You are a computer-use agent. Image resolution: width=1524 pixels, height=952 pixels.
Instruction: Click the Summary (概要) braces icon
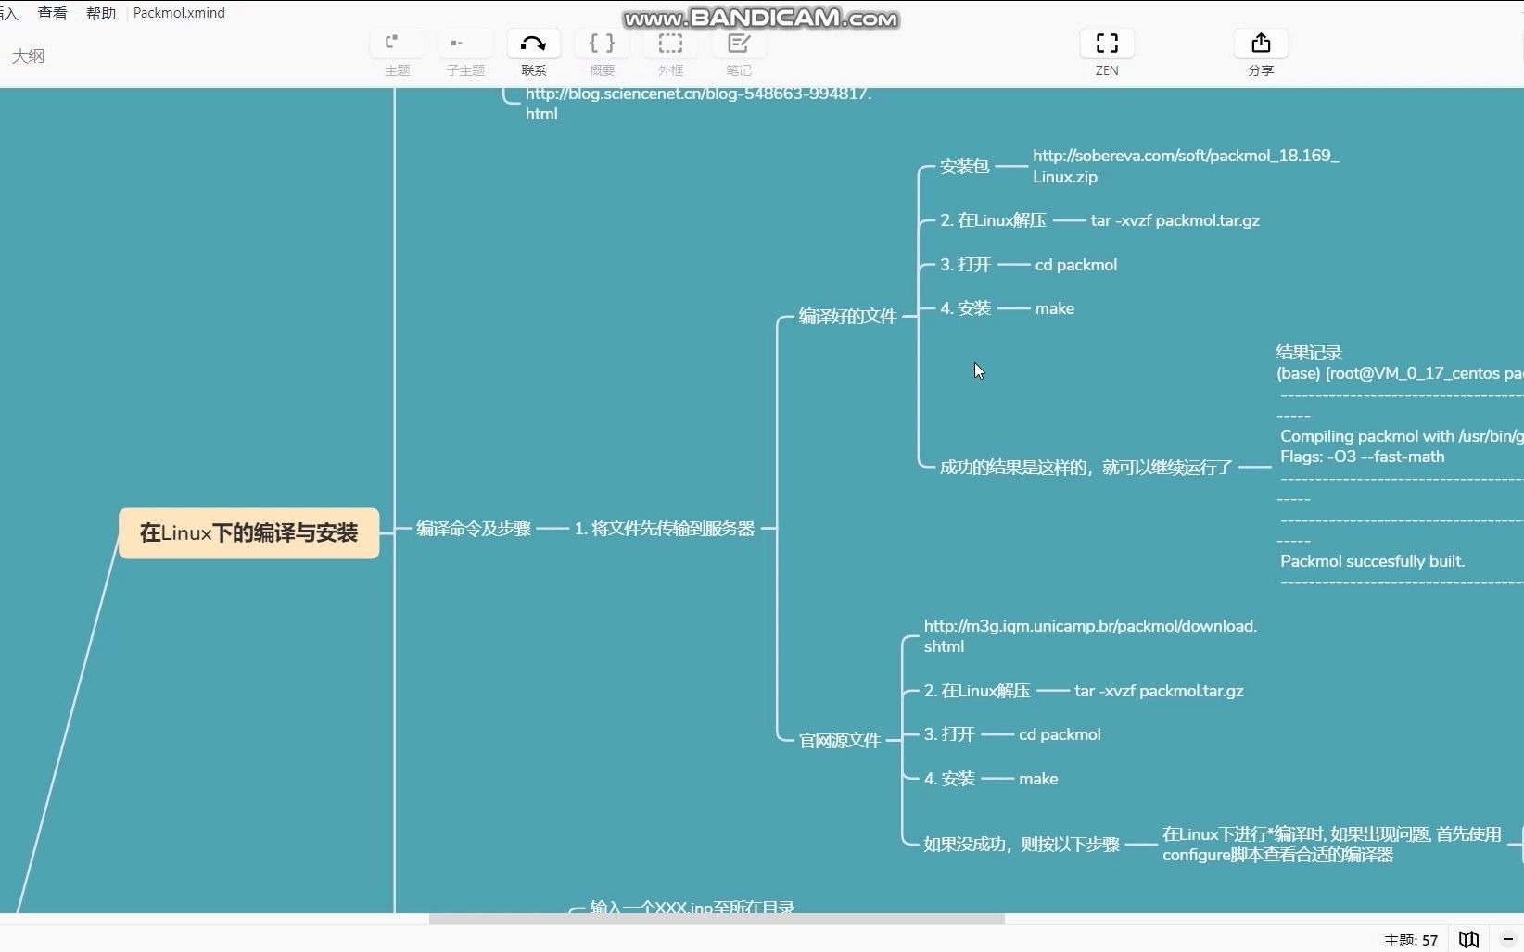click(602, 44)
